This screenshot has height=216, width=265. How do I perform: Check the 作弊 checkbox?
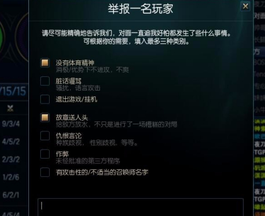tap(45, 154)
